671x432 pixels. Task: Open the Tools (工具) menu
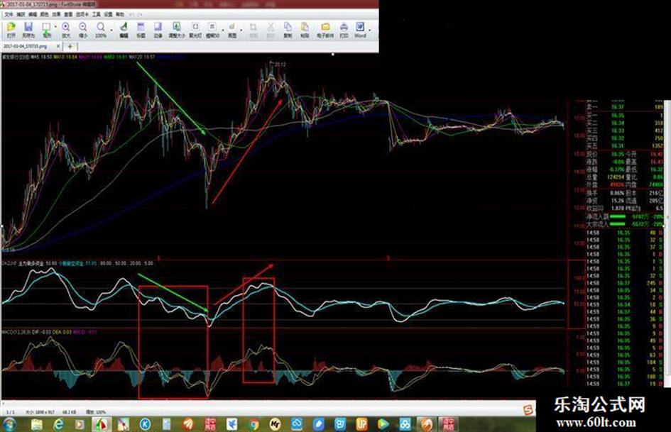pos(97,15)
